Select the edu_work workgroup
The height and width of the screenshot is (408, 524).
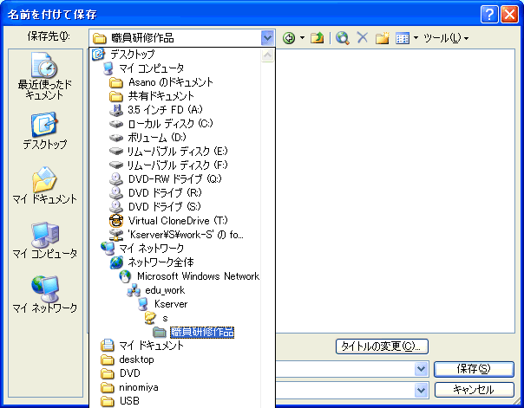point(156,290)
